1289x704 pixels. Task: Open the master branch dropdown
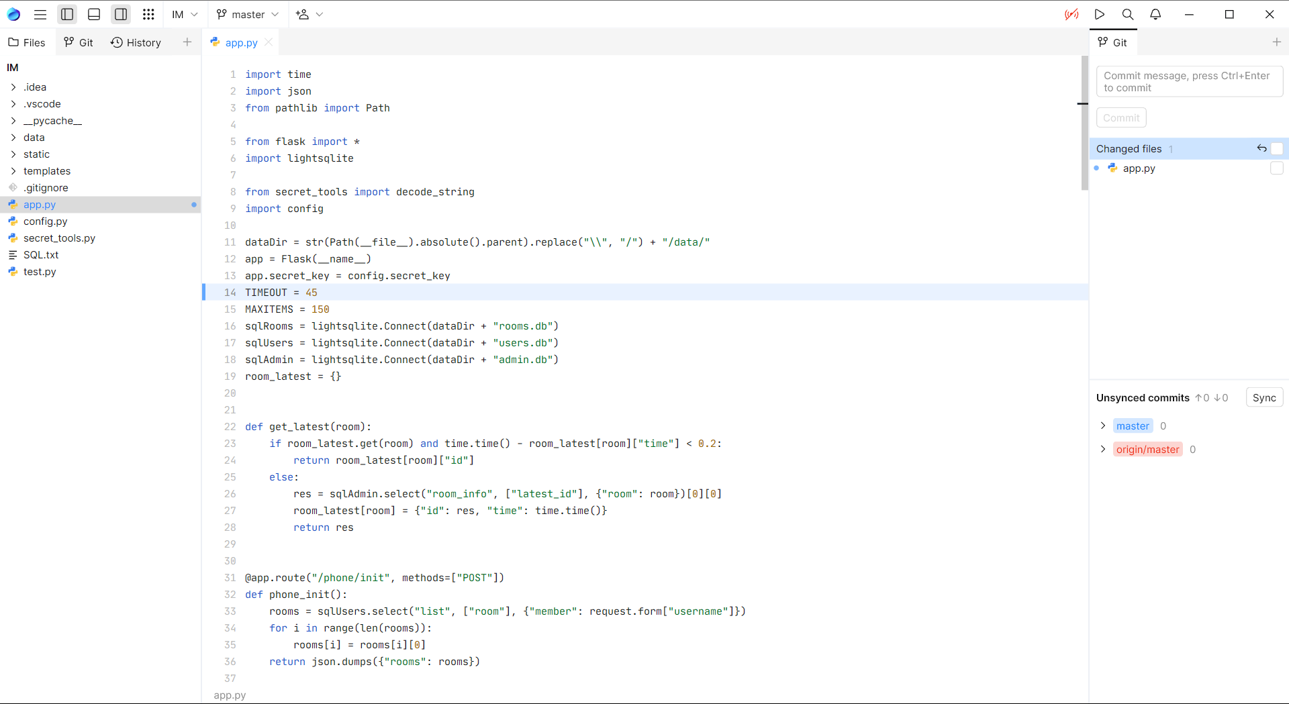247,14
